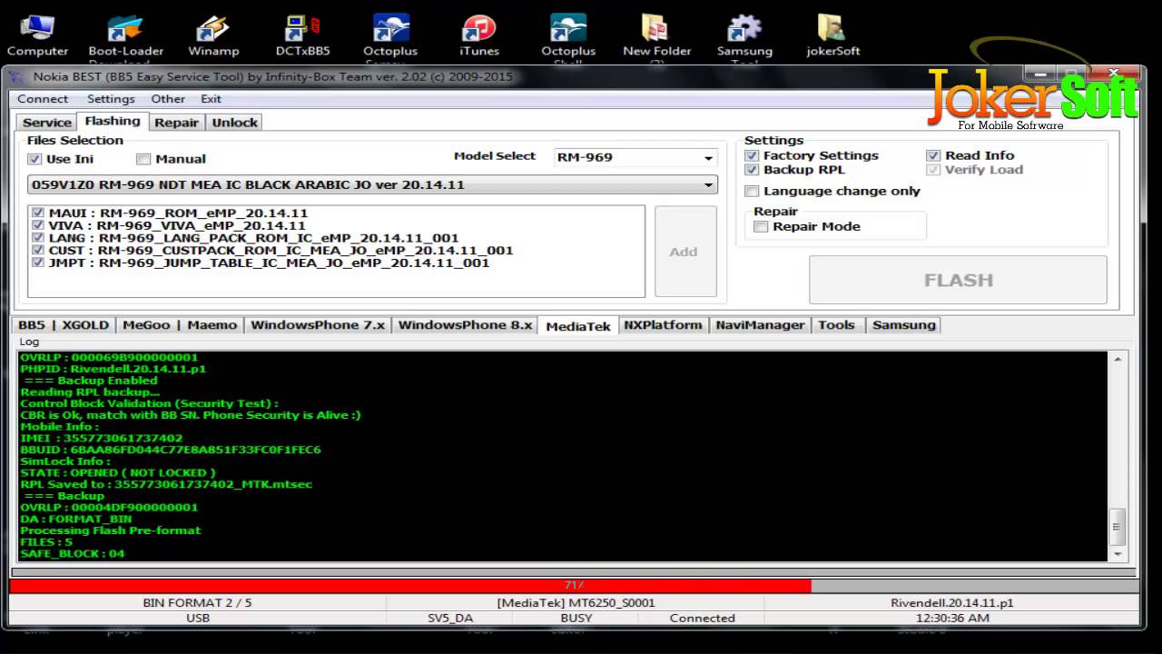Click the FLASH button
The height and width of the screenshot is (654, 1162).
tap(958, 280)
